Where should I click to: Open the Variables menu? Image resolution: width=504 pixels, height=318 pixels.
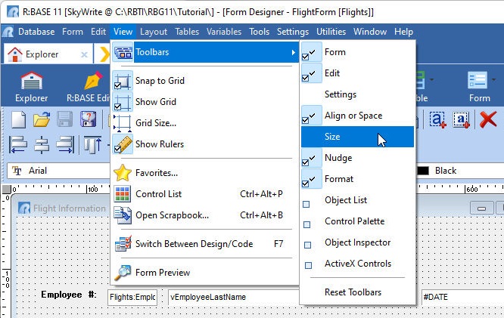click(224, 32)
